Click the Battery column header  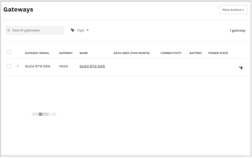pos(196,53)
